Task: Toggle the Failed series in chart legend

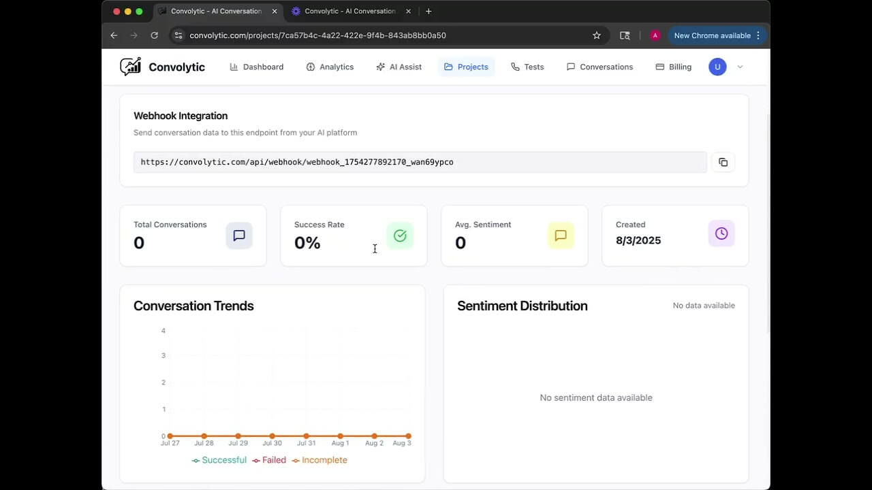Action: 270,460
